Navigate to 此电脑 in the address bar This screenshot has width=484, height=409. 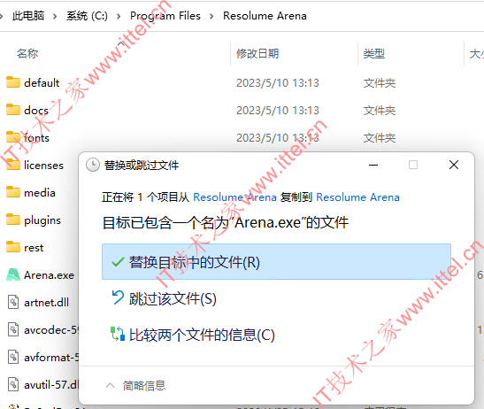tap(28, 15)
